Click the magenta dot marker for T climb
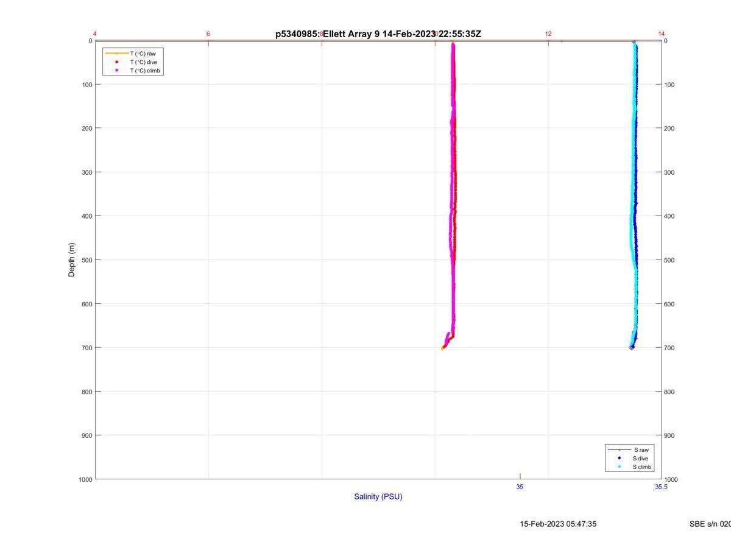This screenshot has width=731, height=539. pyautogui.click(x=116, y=71)
